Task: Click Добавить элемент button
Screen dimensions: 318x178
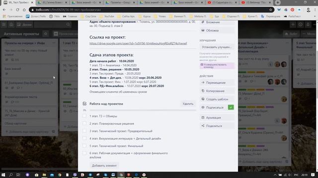Action: (104, 166)
